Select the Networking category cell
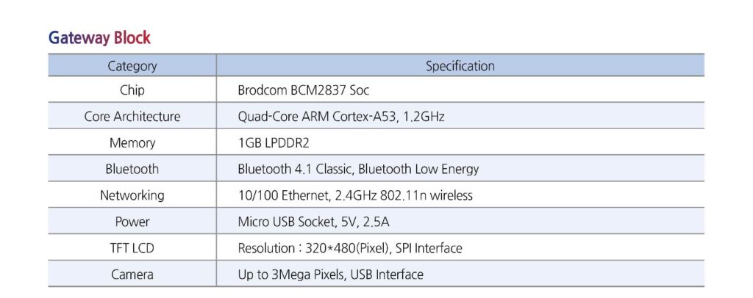Screen dimensions: 753x298 [x=132, y=195]
